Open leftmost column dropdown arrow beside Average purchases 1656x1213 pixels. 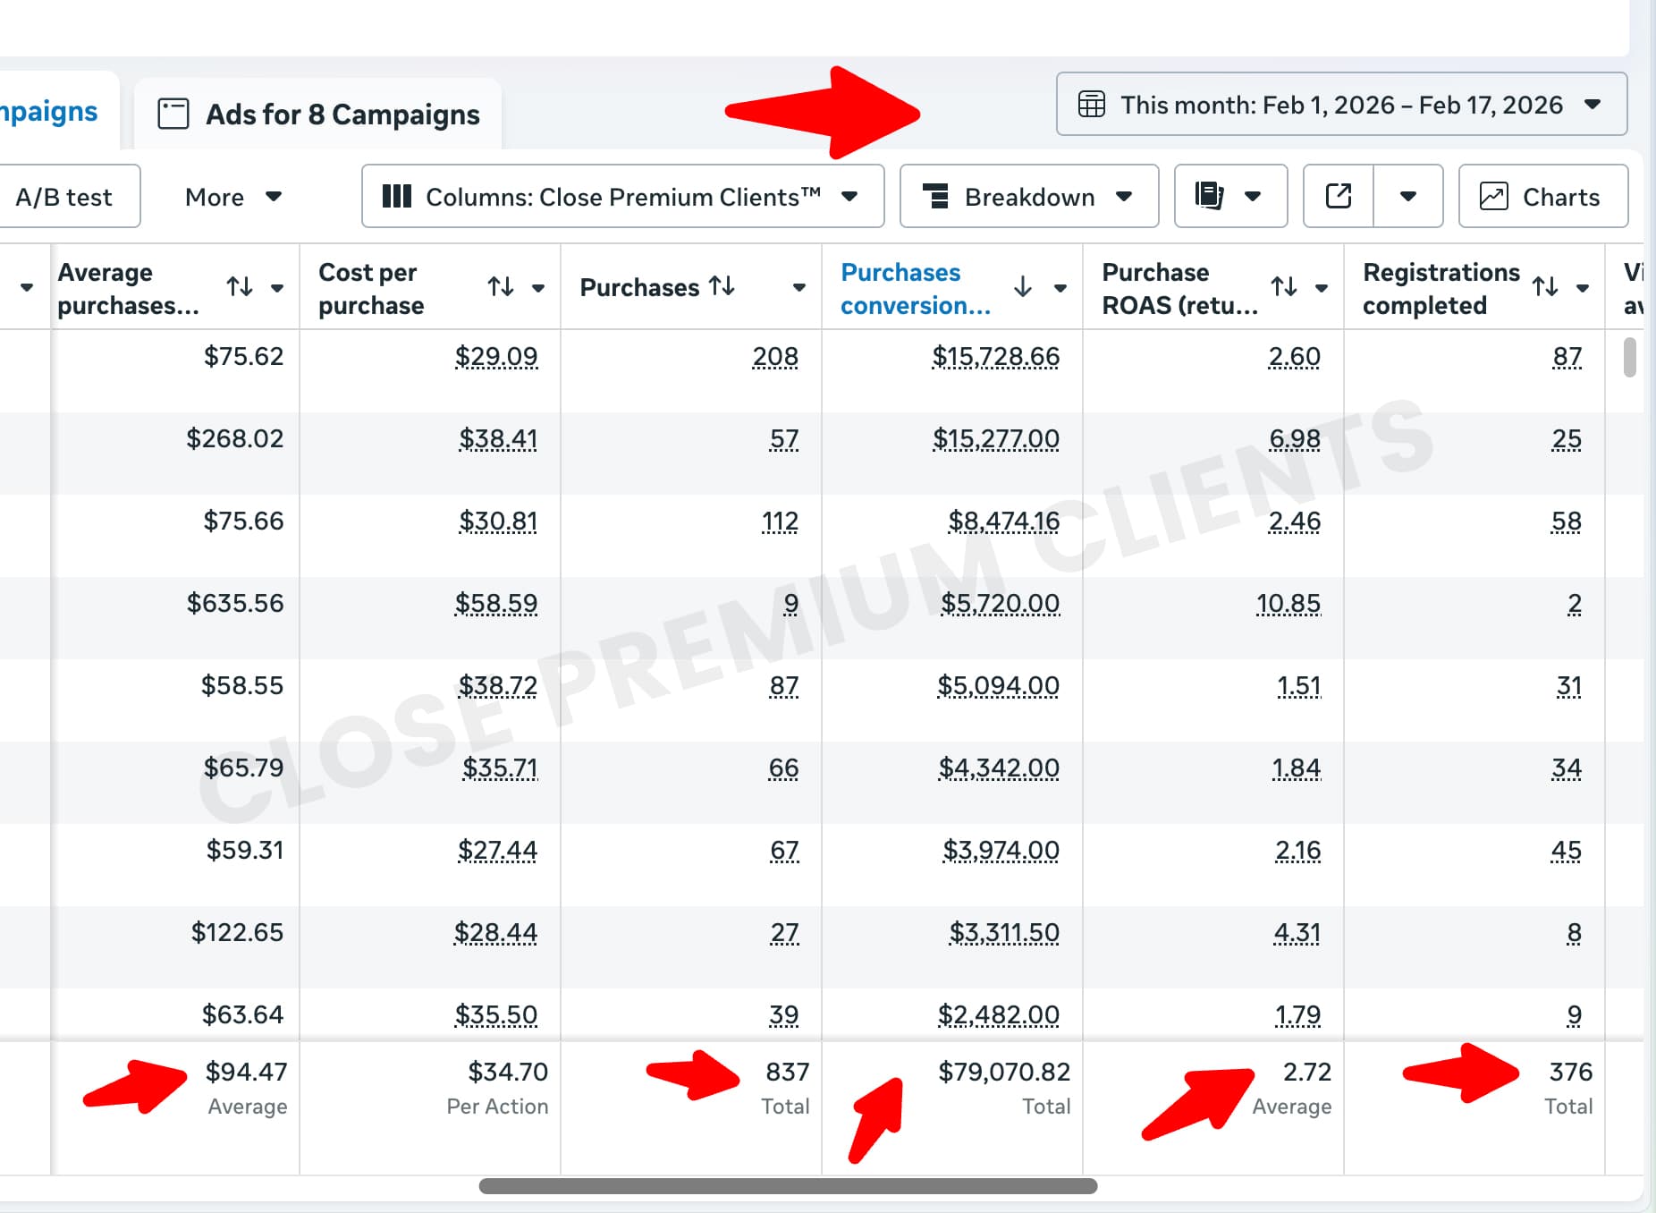(27, 287)
